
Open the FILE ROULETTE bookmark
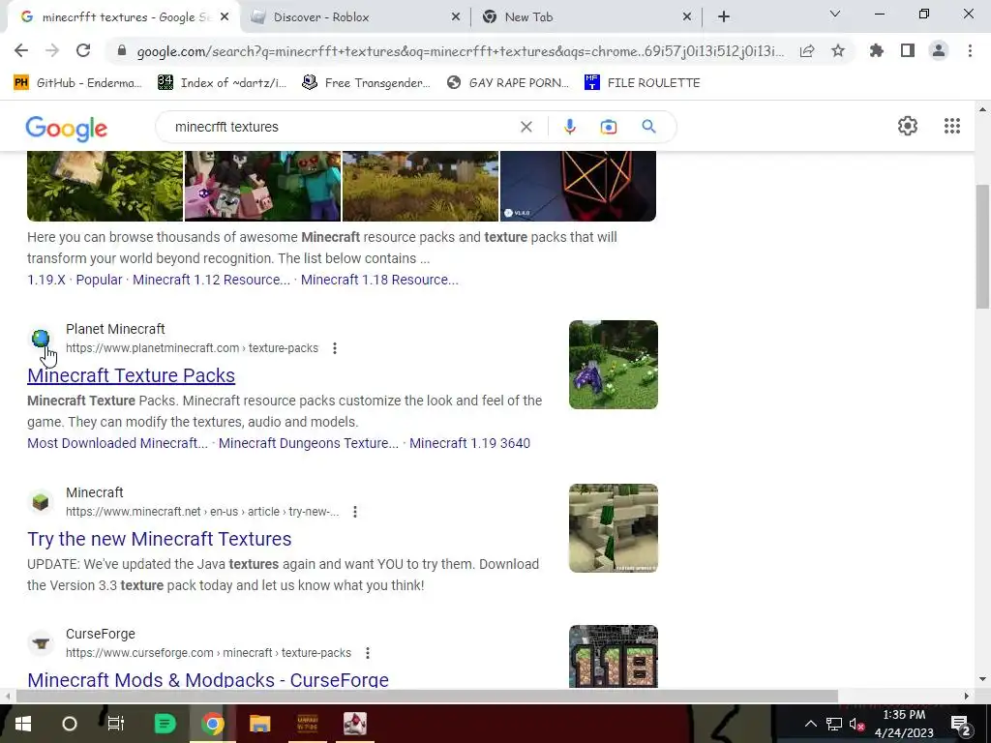(643, 83)
